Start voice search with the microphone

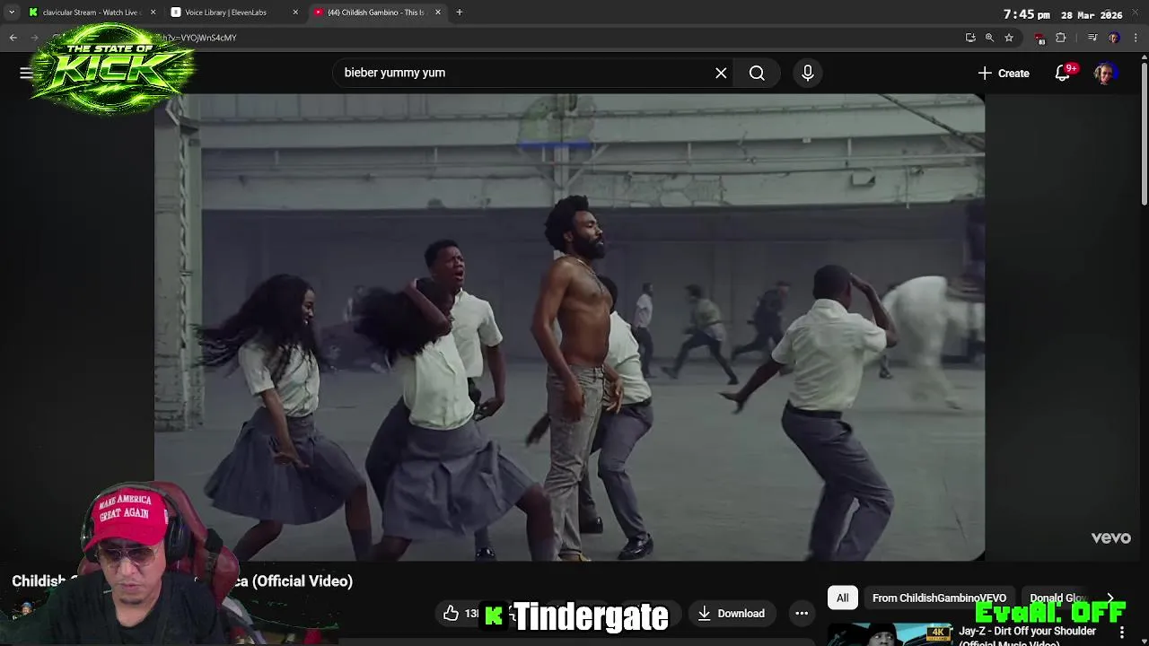pos(807,73)
